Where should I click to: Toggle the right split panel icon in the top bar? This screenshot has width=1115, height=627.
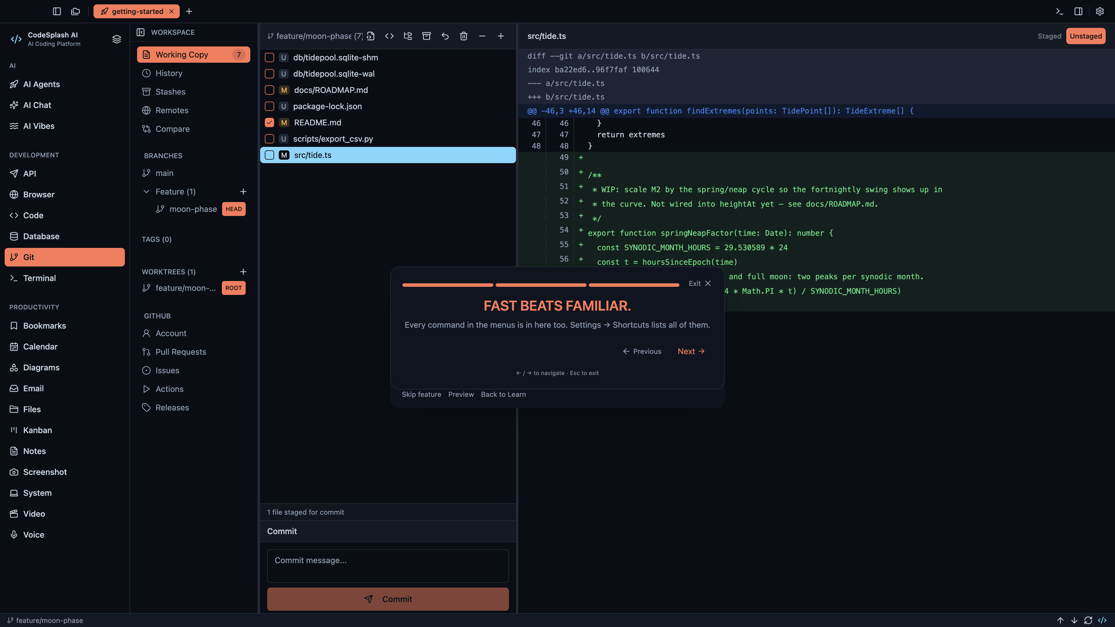click(x=1078, y=11)
